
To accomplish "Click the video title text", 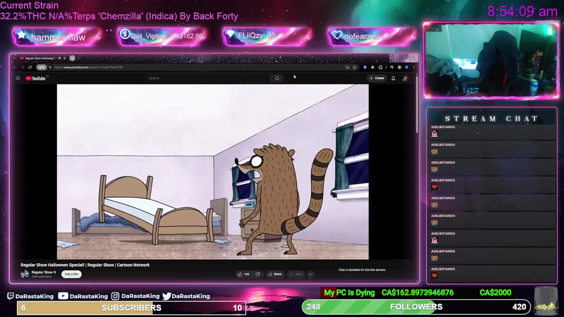I will click(x=85, y=265).
